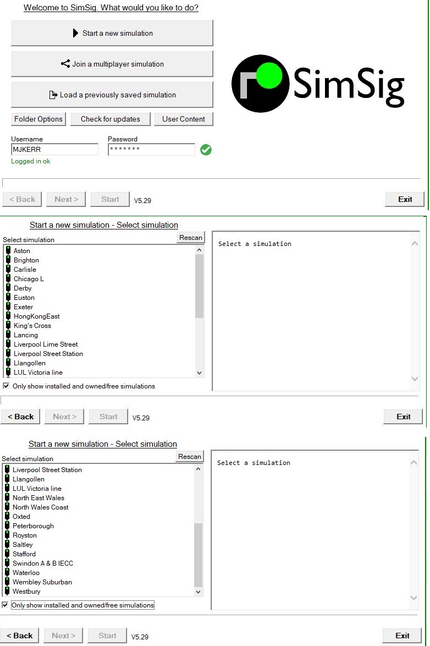Open User Content
The height and width of the screenshot is (646, 430).
(183, 119)
